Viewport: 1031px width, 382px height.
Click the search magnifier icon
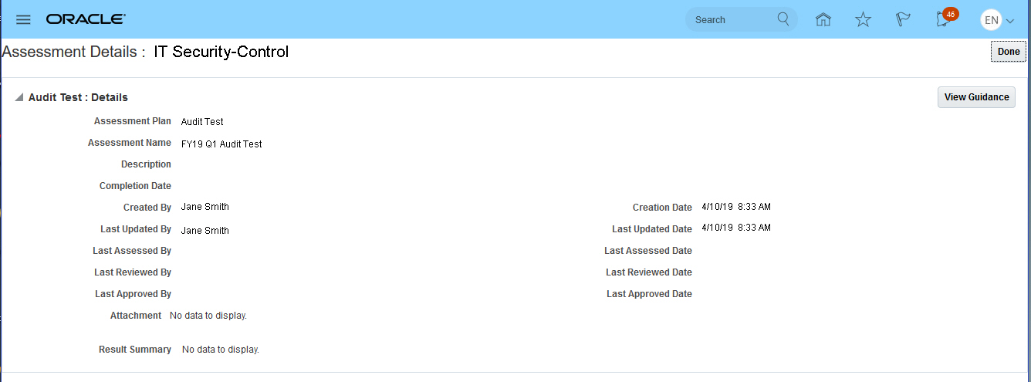click(783, 19)
